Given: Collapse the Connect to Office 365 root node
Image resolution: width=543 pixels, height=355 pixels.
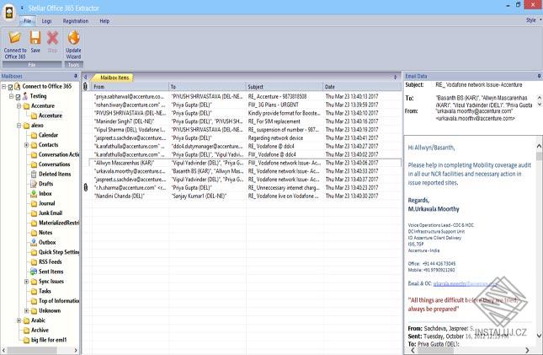Looking at the screenshot, I should pyautogui.click(x=4, y=86).
